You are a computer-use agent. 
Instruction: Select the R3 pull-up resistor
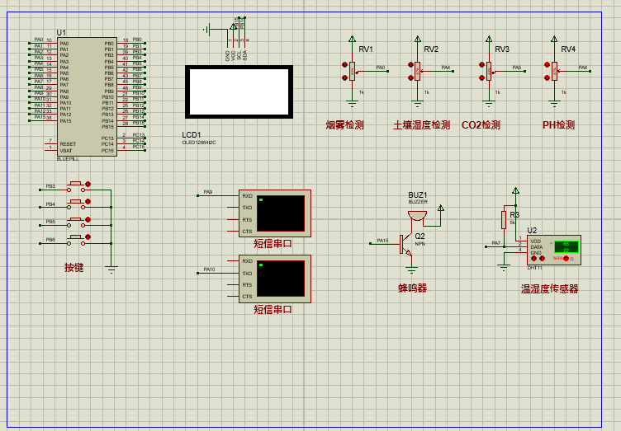(504, 220)
